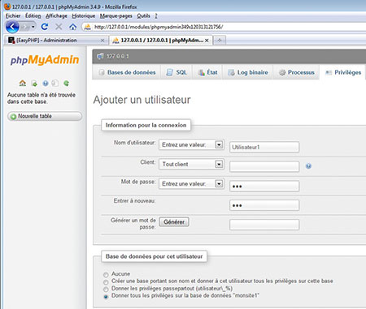Open the Nom d'utilisateur type dropdown
The image size is (366, 309).
point(191,144)
